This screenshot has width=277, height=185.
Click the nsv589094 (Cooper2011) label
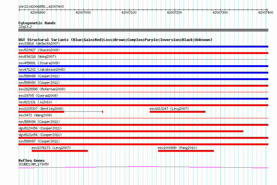[39, 122]
